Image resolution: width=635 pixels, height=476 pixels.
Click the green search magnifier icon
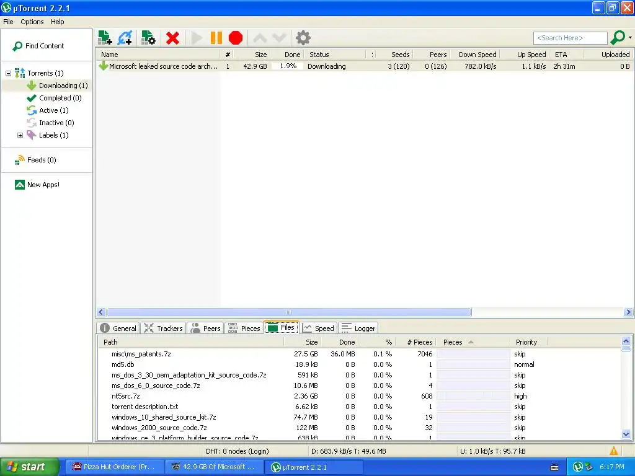coord(618,38)
